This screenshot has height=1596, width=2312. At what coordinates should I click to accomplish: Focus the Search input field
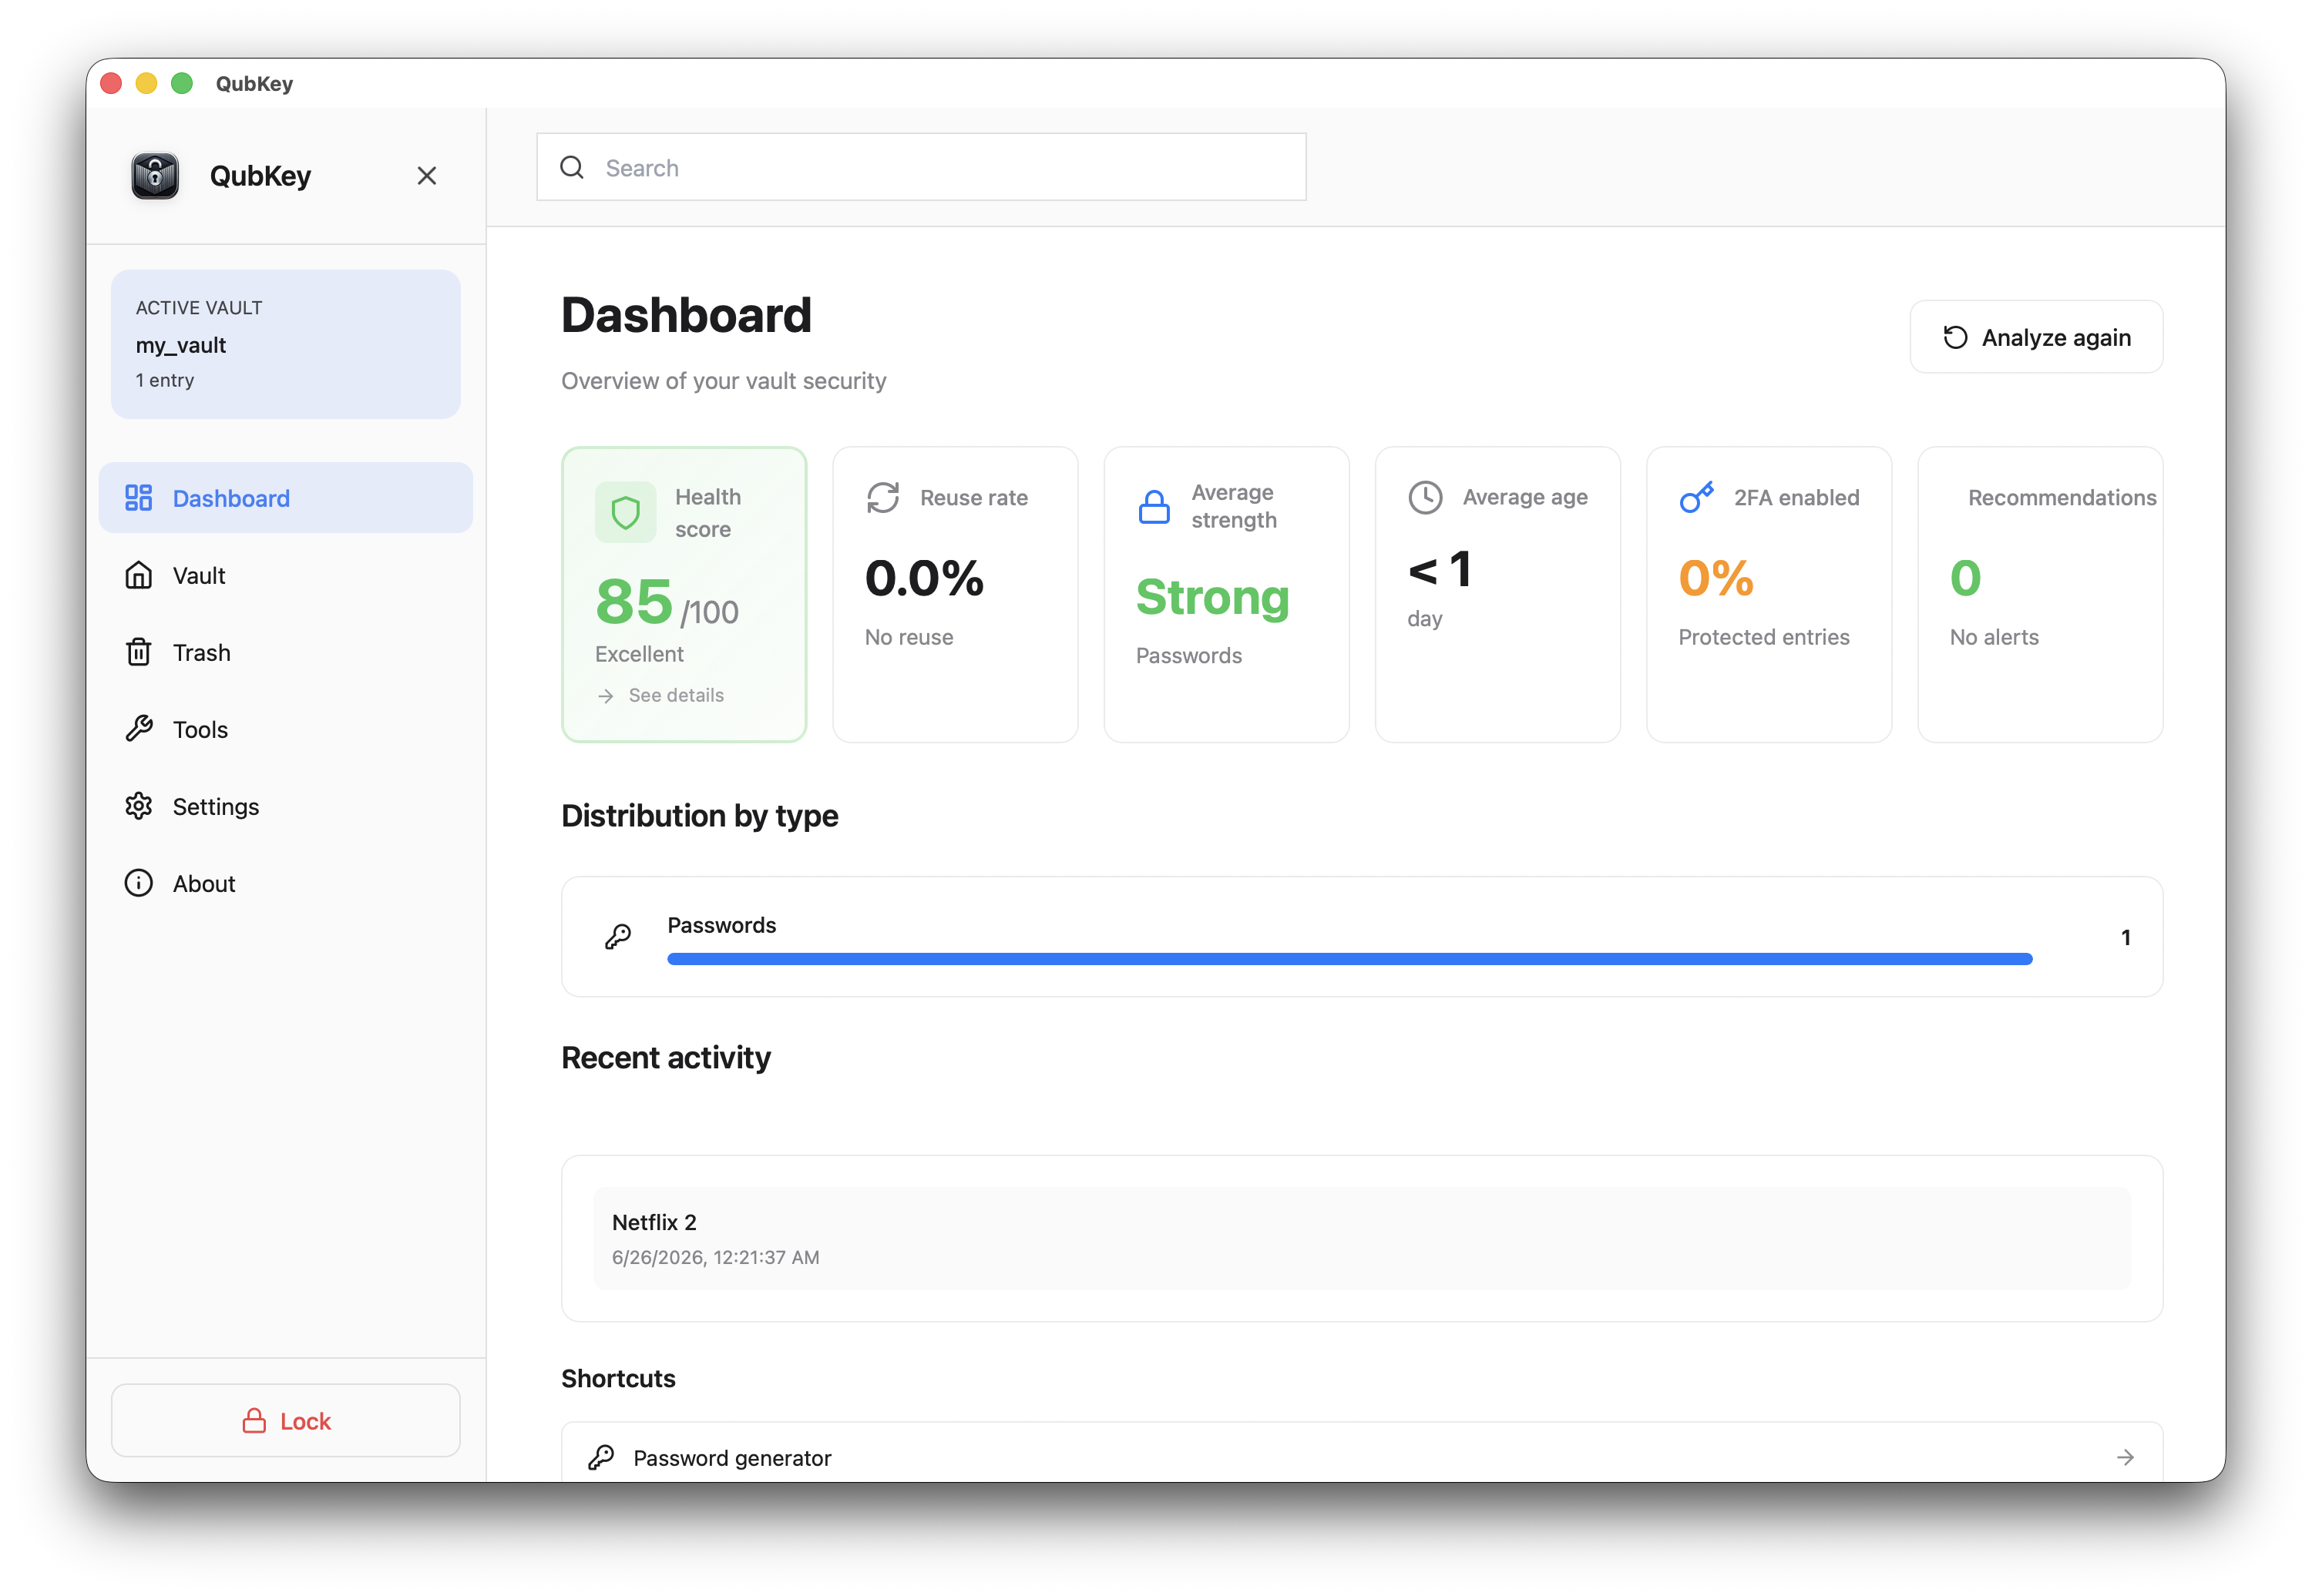pyautogui.click(x=922, y=167)
